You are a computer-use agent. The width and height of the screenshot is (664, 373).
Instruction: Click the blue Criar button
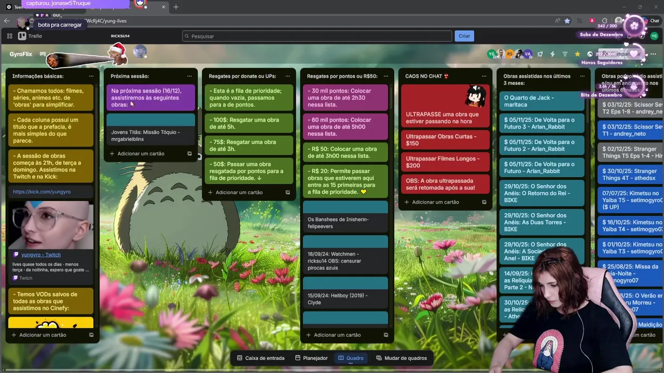coord(464,36)
